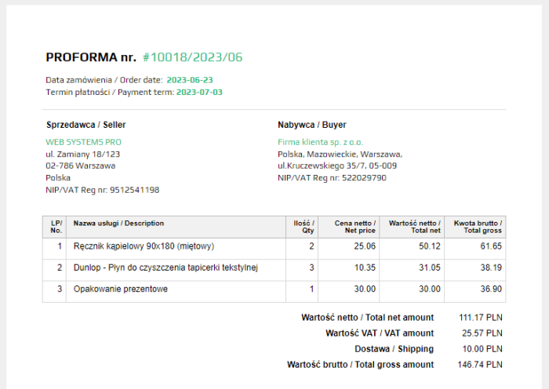Select buyer address line ul.Kruczewskiego 35/7, 05-009

click(x=337, y=166)
